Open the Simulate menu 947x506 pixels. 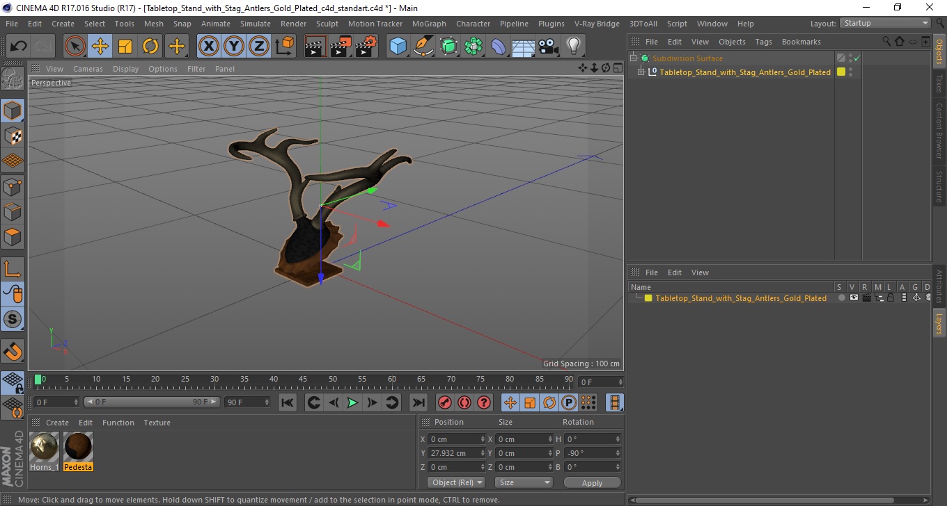256,24
